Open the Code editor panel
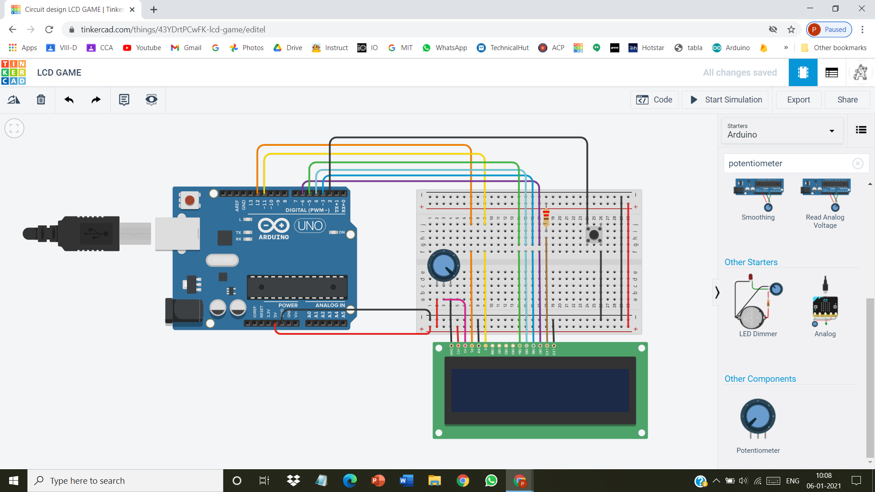Viewport: 875px width, 492px height. (x=654, y=99)
